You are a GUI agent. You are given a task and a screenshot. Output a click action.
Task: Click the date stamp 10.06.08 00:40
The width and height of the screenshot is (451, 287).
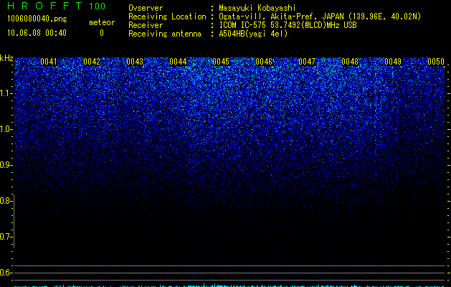tap(37, 33)
